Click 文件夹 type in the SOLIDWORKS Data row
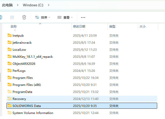Image resolution: width=165 pixels, height=119 pixels. point(114,106)
